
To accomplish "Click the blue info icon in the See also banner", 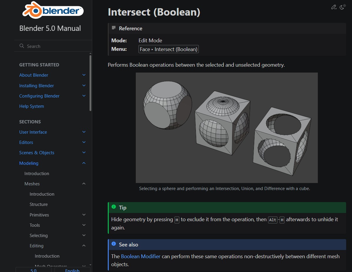I will 114,244.
